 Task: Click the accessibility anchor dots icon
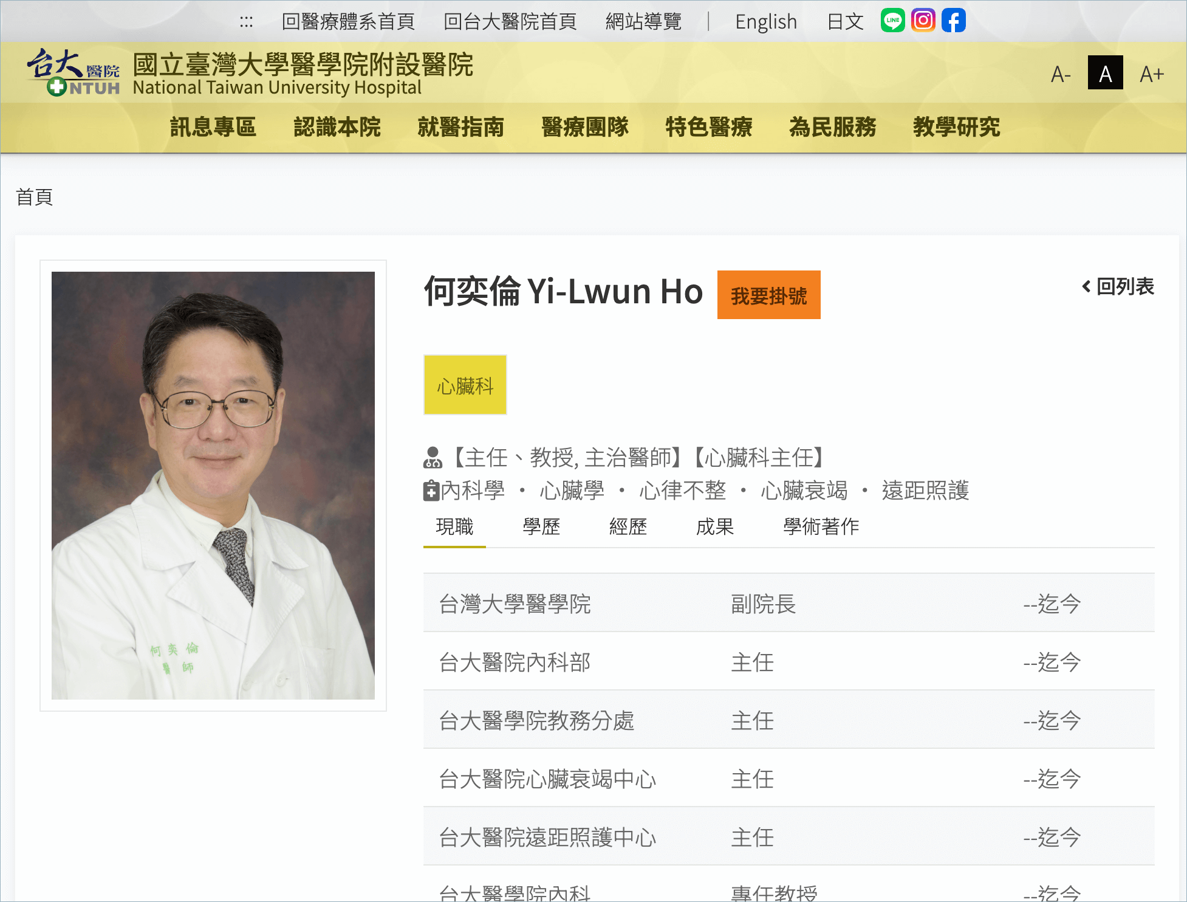coord(246,22)
